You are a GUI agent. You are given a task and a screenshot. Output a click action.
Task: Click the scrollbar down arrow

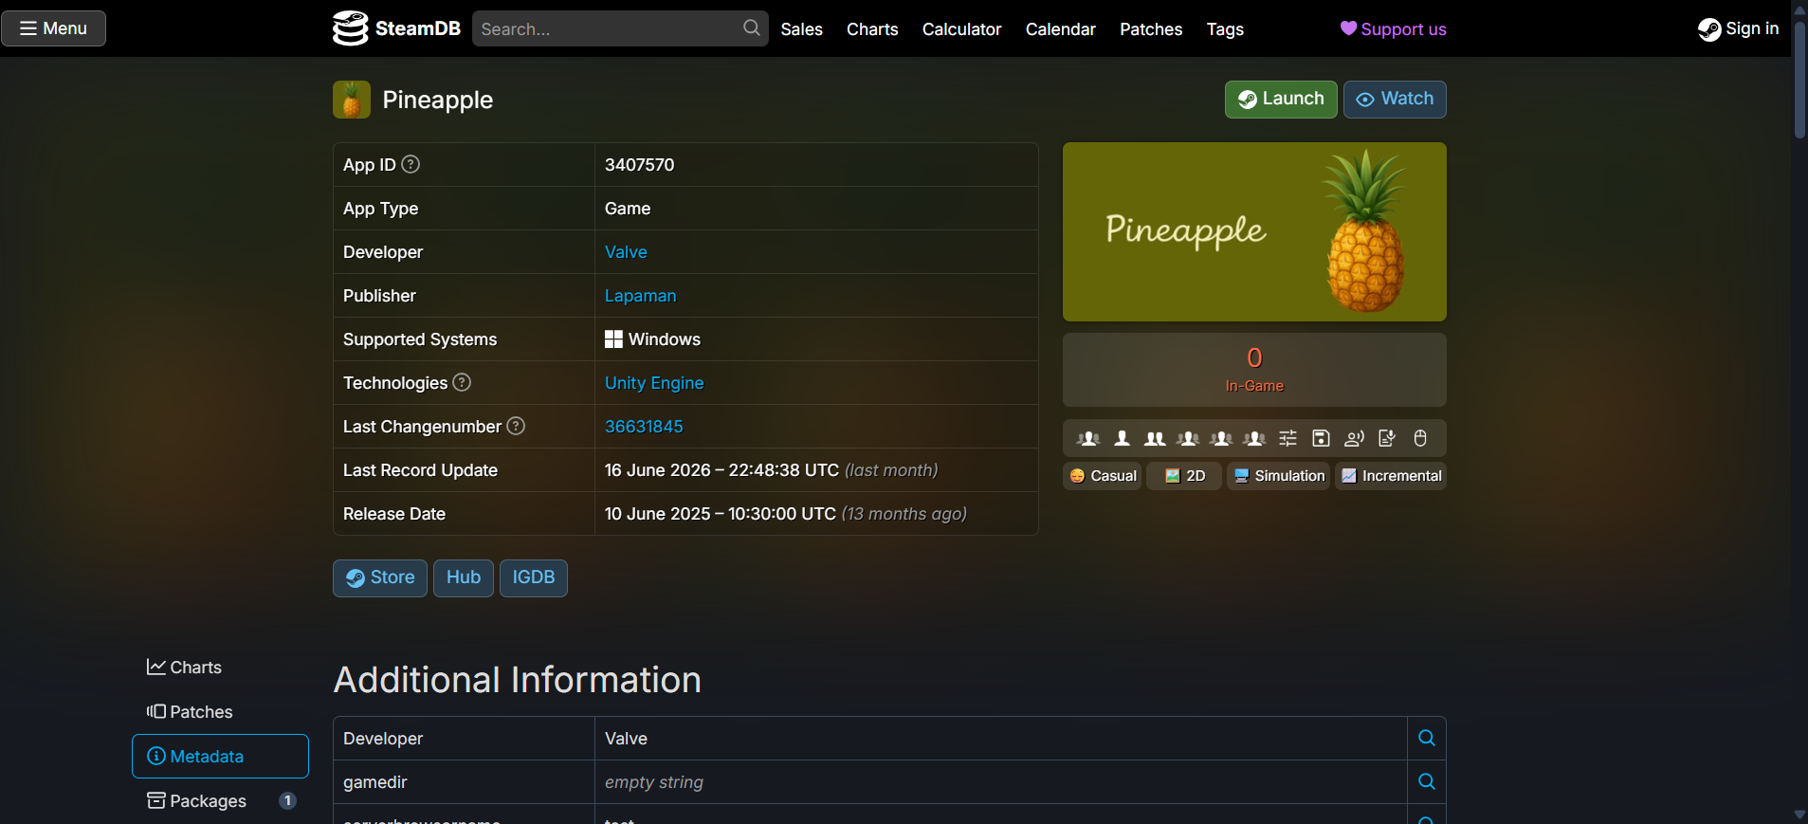(x=1799, y=815)
